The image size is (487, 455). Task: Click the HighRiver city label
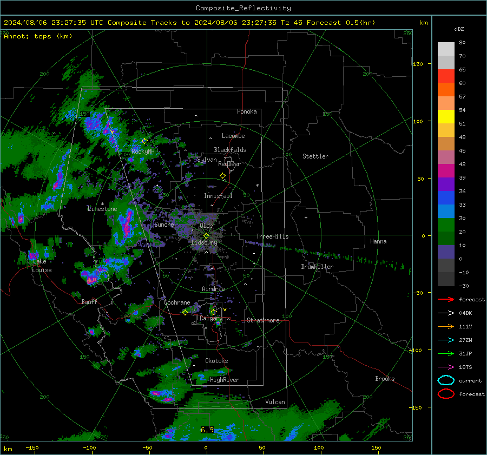pyautogui.click(x=225, y=380)
